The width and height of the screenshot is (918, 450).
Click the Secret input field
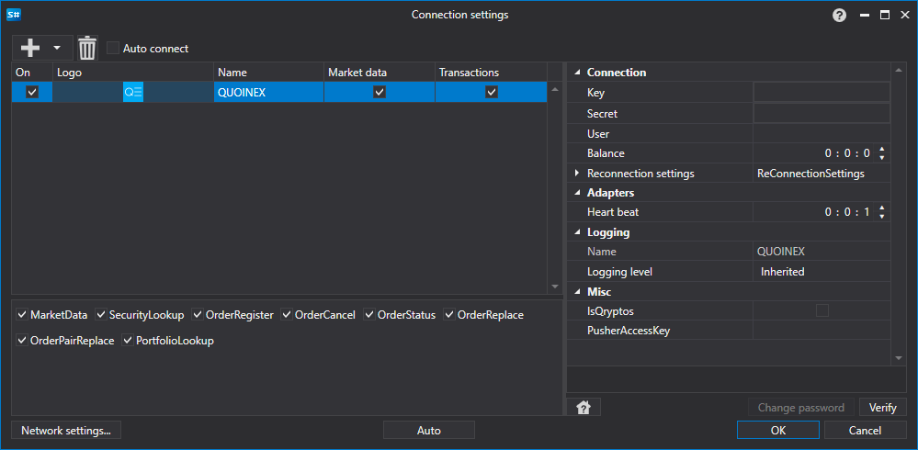[x=822, y=113]
